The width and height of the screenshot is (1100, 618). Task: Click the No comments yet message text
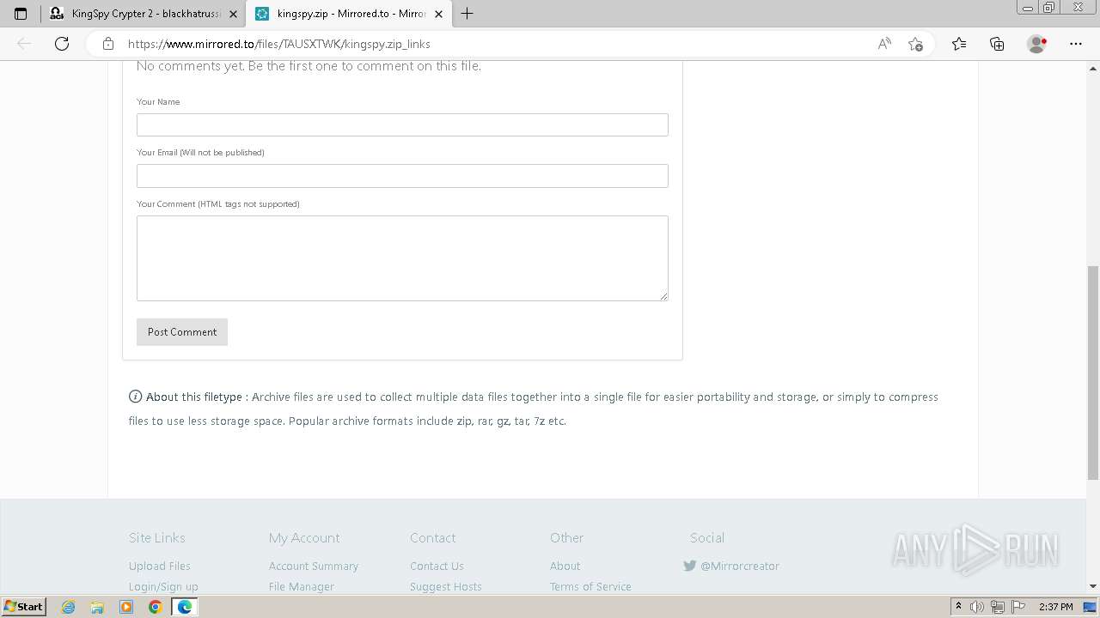point(309,66)
